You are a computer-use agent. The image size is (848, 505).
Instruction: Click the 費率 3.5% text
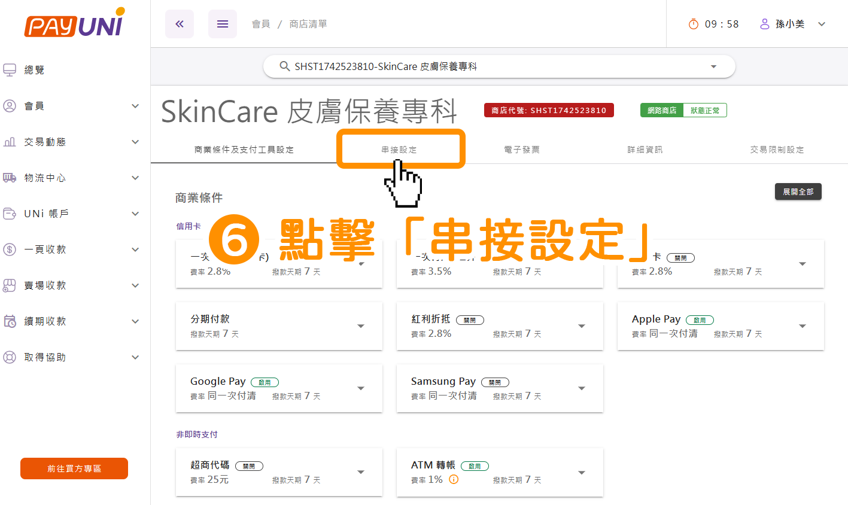pyautogui.click(x=431, y=272)
